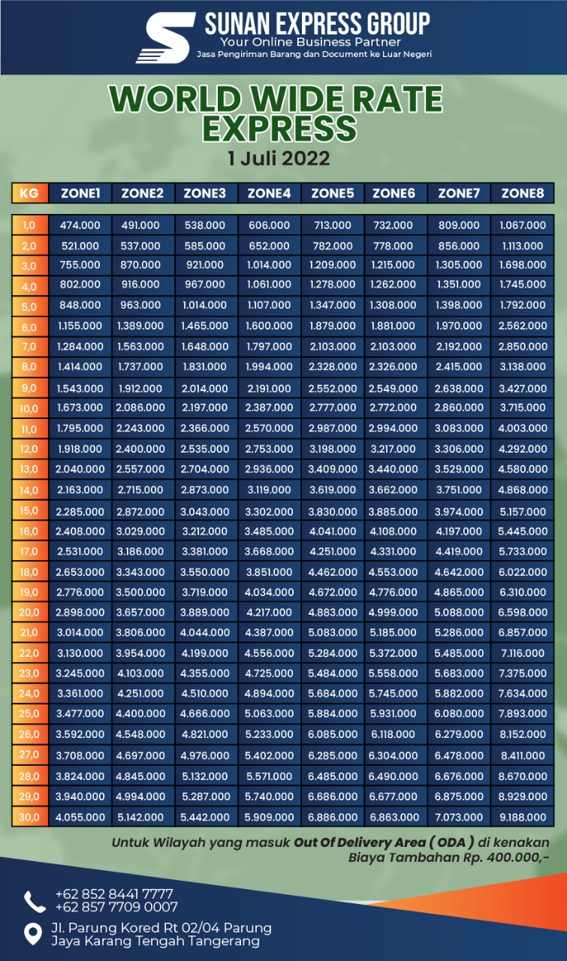Click the 1,0 kg row label
567x961 pixels.
click(29, 225)
